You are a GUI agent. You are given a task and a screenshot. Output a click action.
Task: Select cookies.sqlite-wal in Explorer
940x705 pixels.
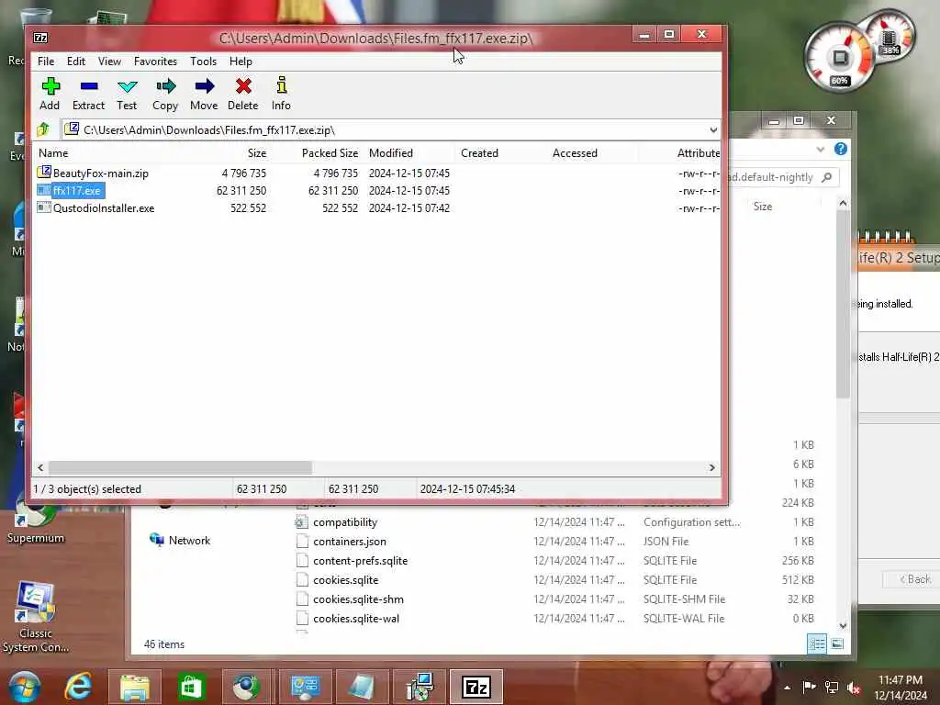[356, 618]
